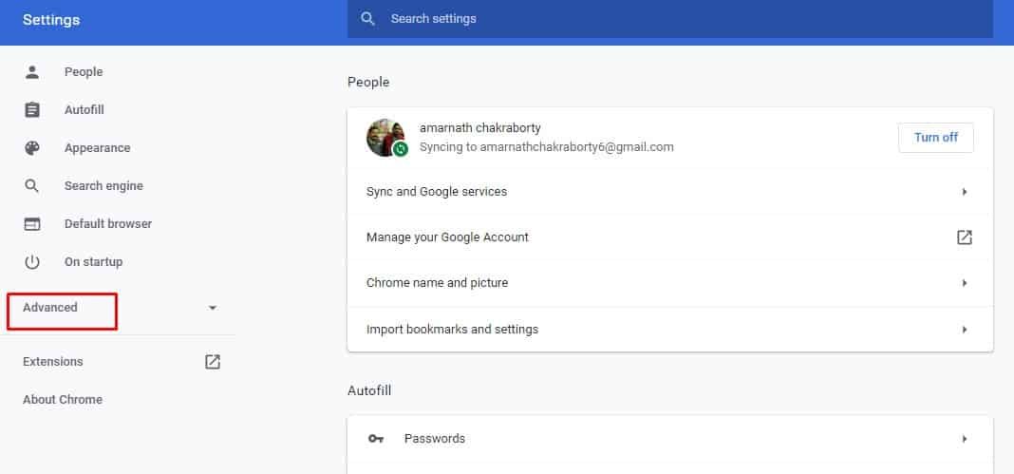Viewport: 1014px width, 474px height.
Task: Select Appearance in the sidebar menu
Action: coord(97,148)
